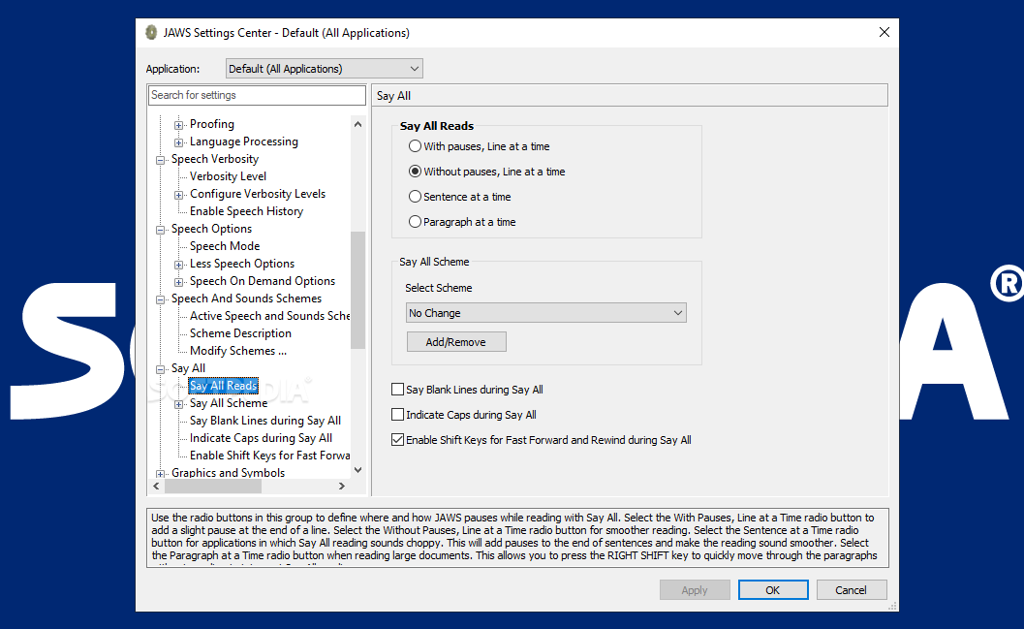Choose Paragraph at a time option
Image resolution: width=1024 pixels, height=629 pixels.
(x=415, y=222)
